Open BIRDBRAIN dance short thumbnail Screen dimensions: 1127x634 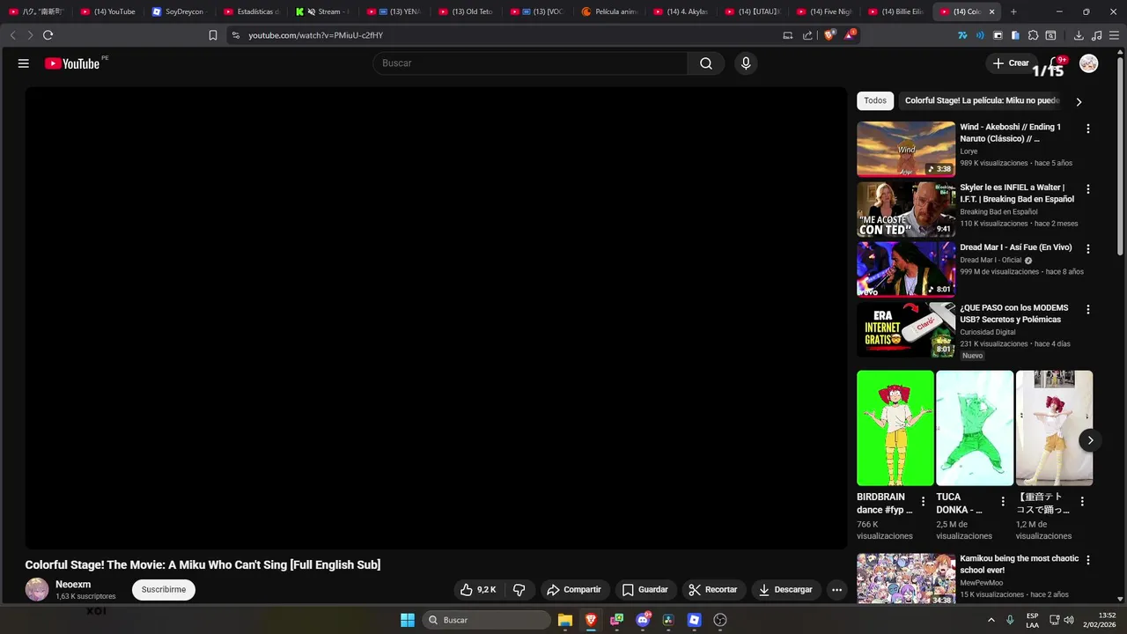[x=895, y=428]
